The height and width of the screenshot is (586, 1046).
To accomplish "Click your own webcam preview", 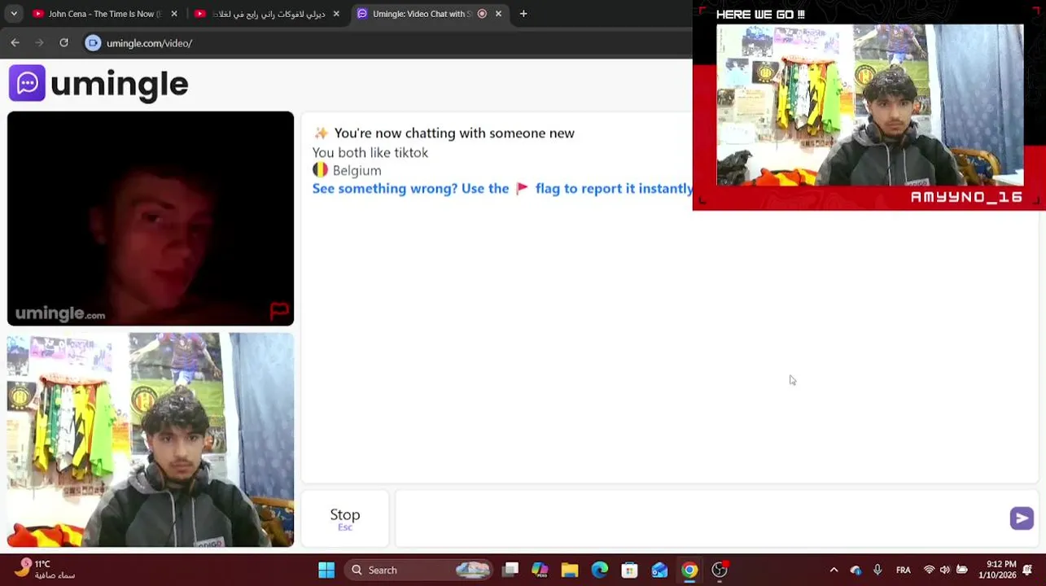I will click(151, 439).
